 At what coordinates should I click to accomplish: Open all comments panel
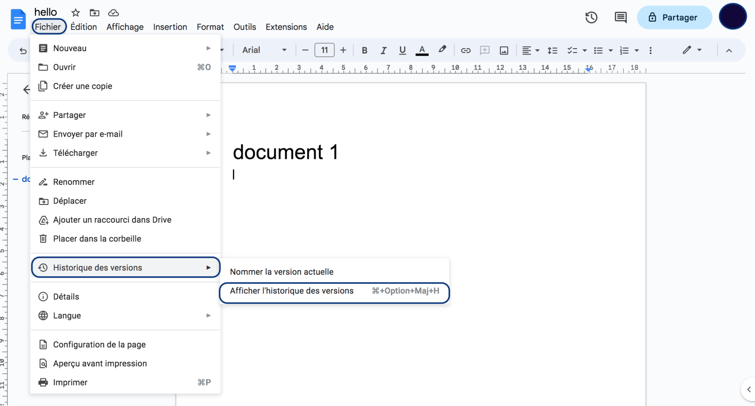(620, 17)
